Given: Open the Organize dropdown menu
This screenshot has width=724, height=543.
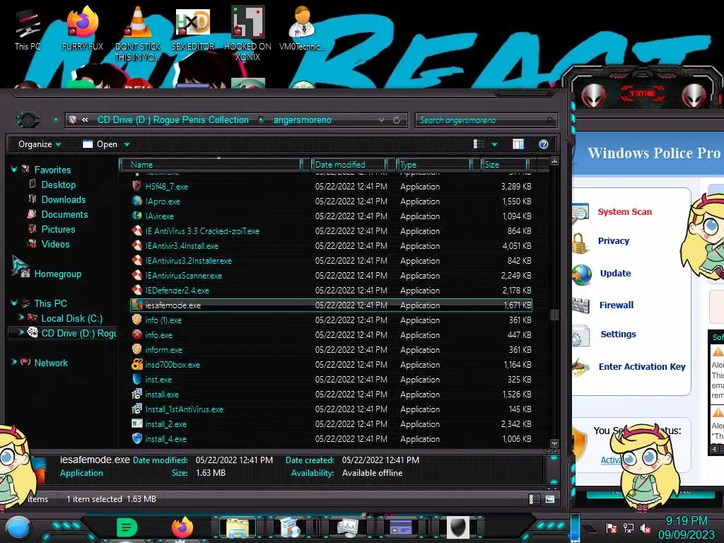Looking at the screenshot, I should point(40,144).
